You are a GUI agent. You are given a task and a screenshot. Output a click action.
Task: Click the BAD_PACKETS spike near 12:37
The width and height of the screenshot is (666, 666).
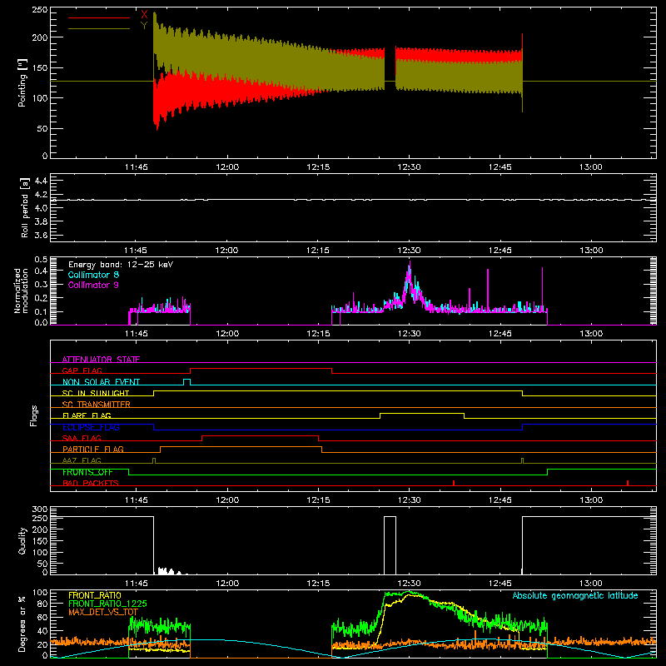tap(454, 483)
